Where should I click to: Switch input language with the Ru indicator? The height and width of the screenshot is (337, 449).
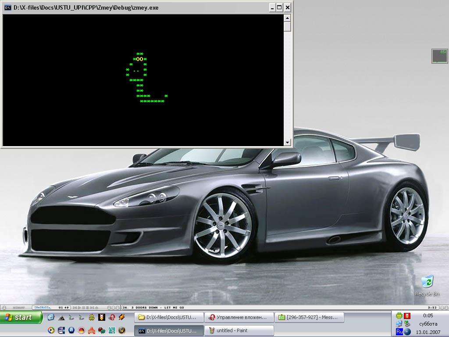coord(399,332)
